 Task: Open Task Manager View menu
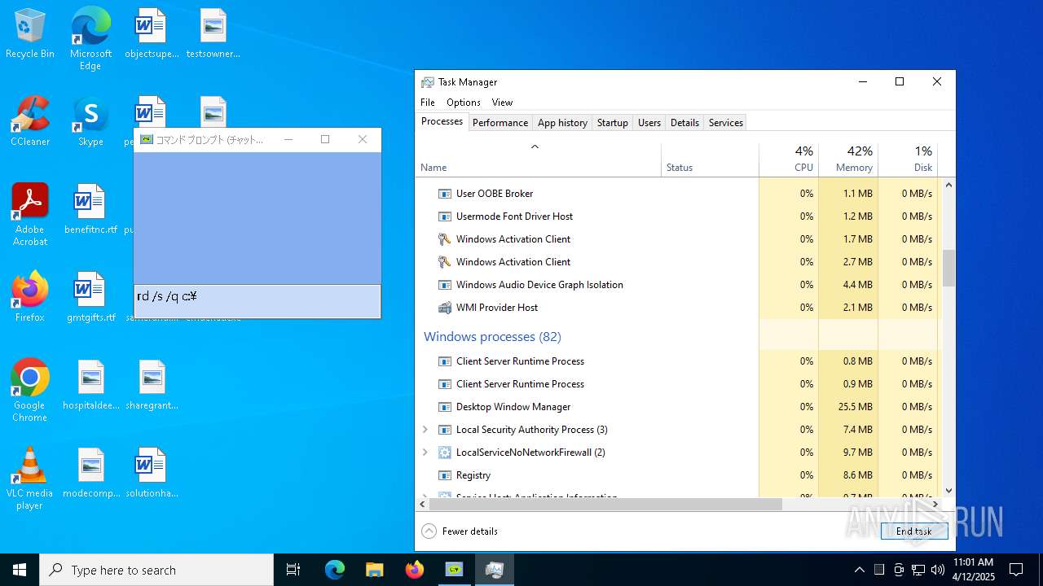[502, 103]
